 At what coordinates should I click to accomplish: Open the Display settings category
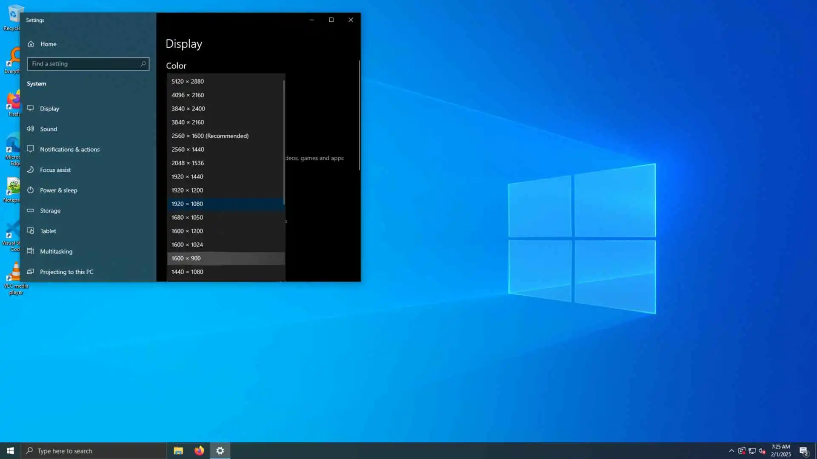click(x=49, y=109)
